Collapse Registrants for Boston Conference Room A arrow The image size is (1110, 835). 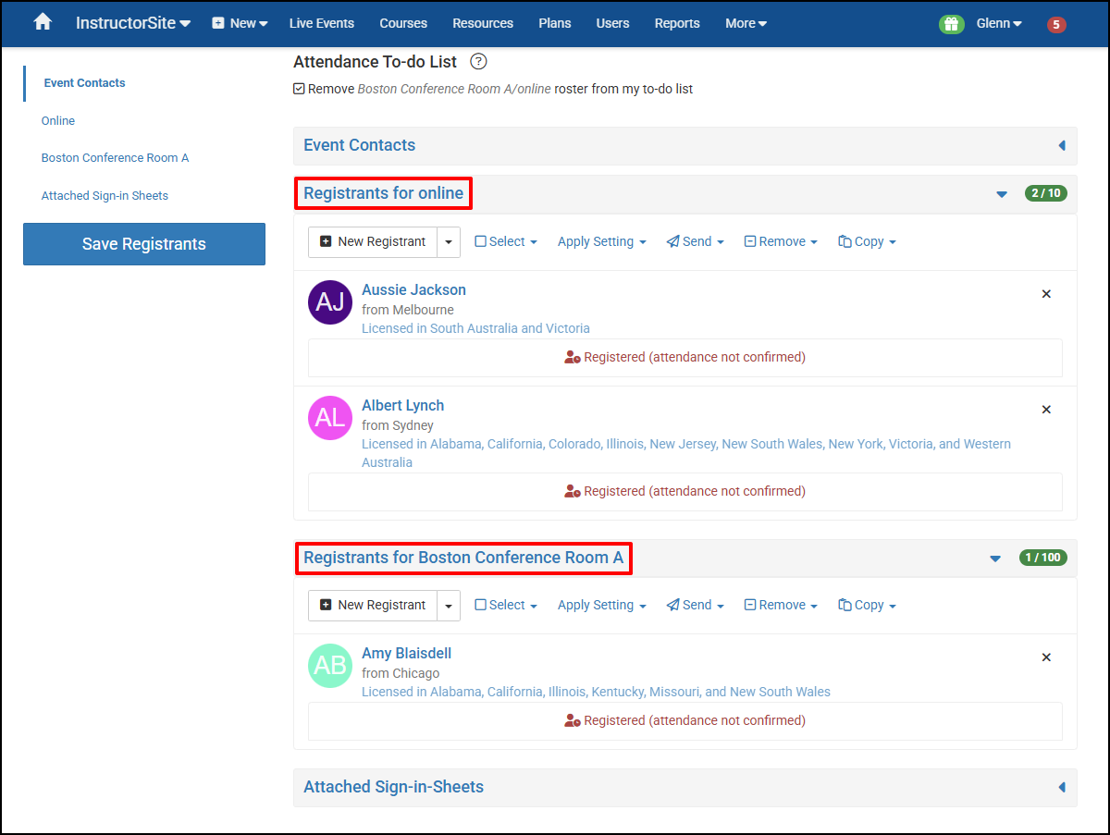click(995, 559)
